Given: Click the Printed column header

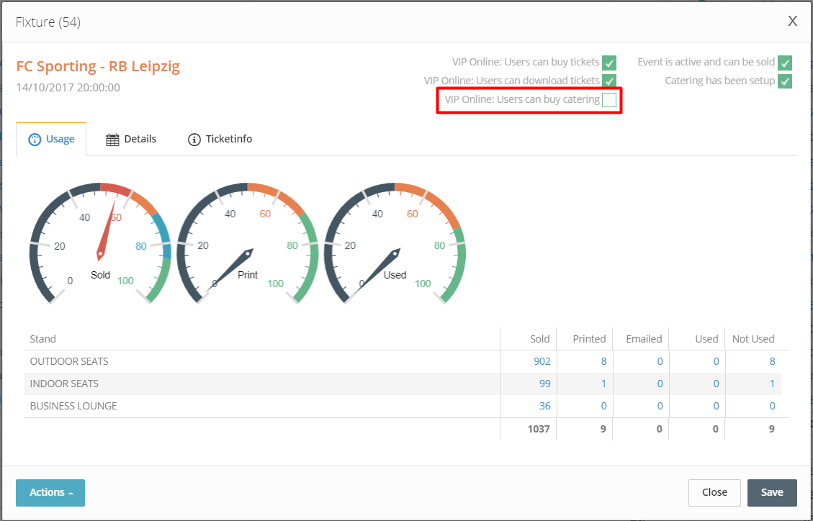Looking at the screenshot, I should [x=589, y=339].
